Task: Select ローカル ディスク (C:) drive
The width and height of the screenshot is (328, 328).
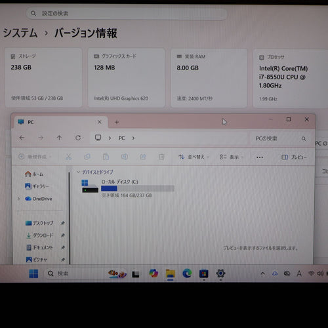Action: click(x=128, y=188)
